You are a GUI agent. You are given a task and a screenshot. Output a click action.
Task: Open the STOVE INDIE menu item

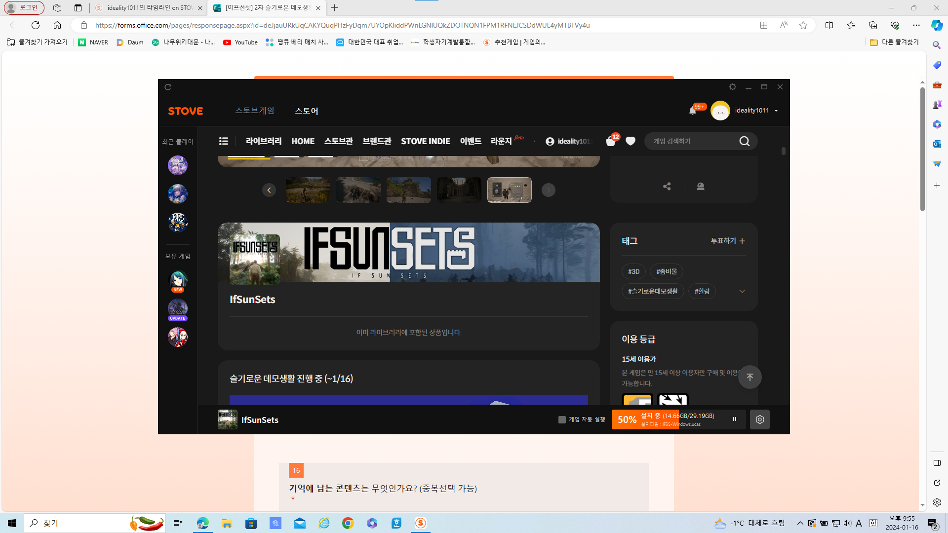(x=426, y=141)
